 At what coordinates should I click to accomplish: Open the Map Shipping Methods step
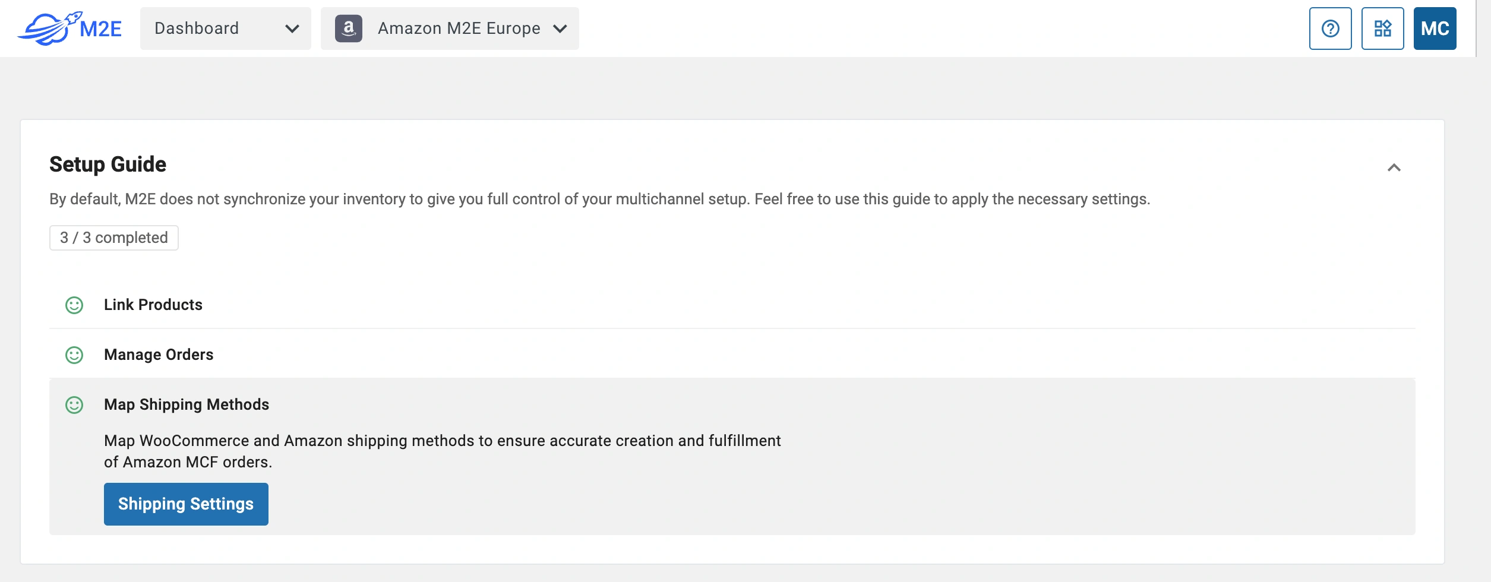pos(187,404)
